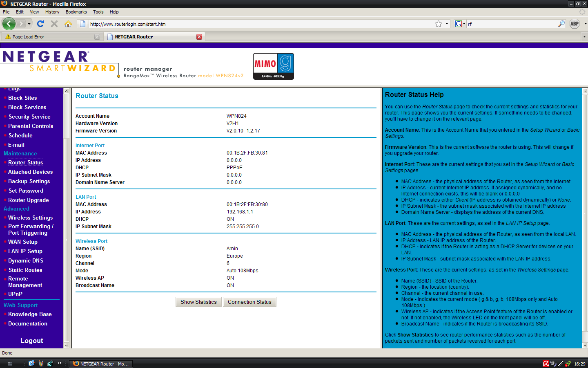Open Block Sites in sidebar
Screen dimensions: 588x368
[x=22, y=98]
